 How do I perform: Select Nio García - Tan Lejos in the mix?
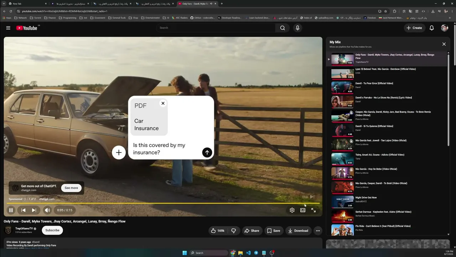pyautogui.click(x=387, y=145)
